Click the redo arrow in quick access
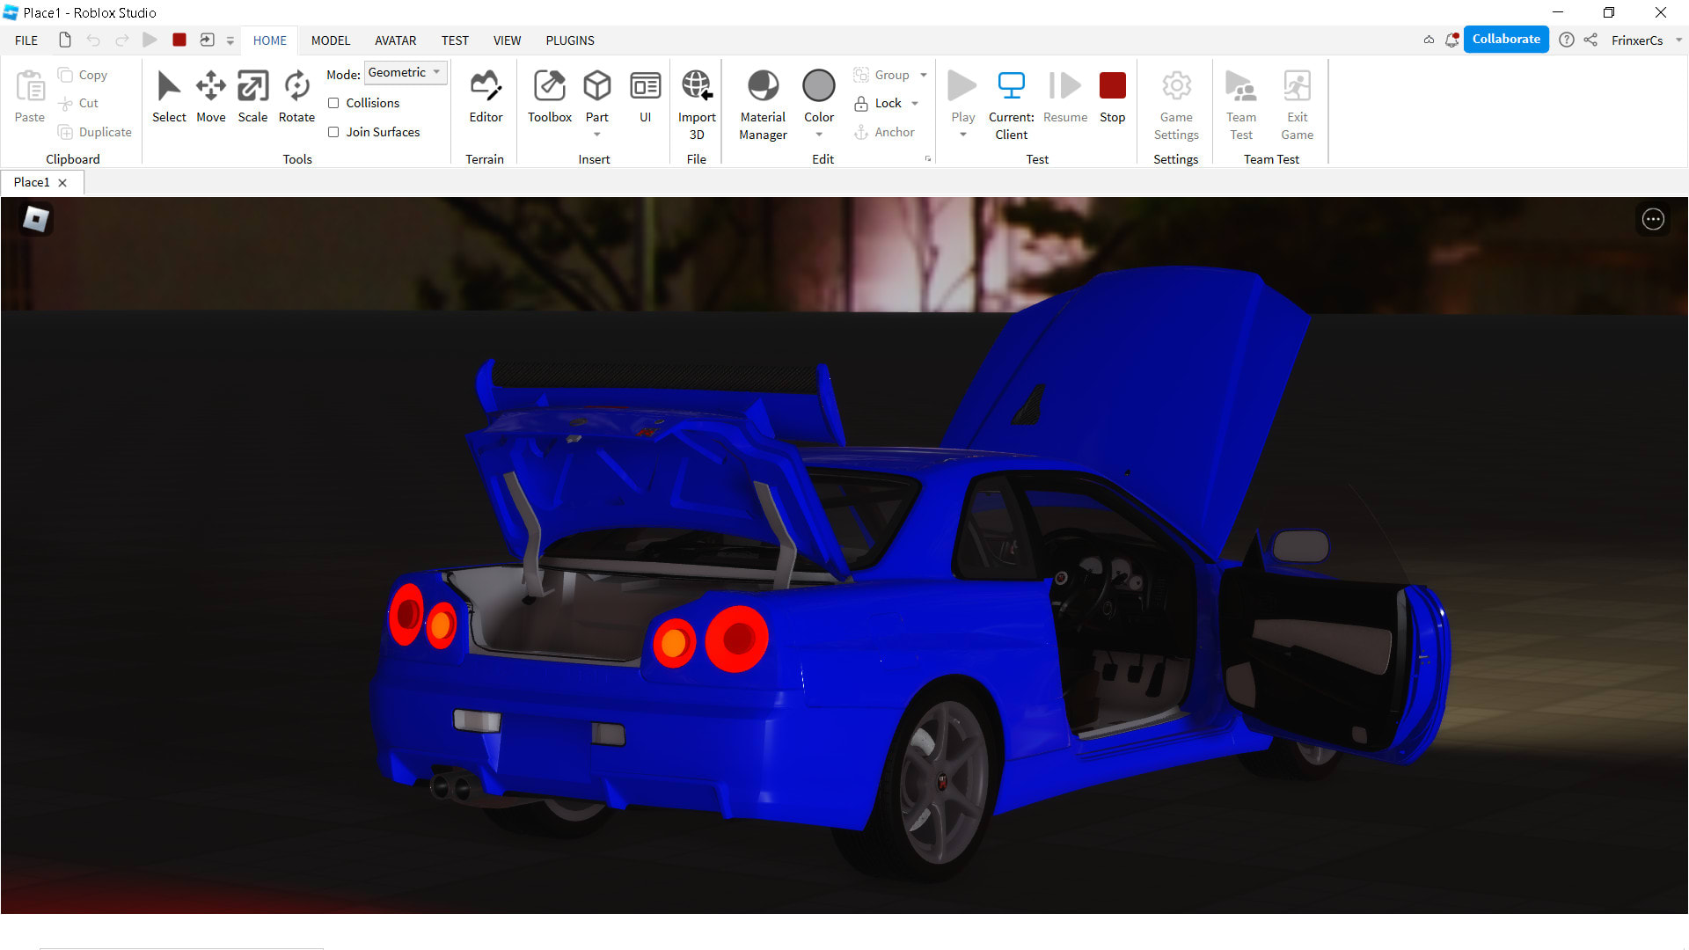The width and height of the screenshot is (1689, 950). [x=121, y=40]
